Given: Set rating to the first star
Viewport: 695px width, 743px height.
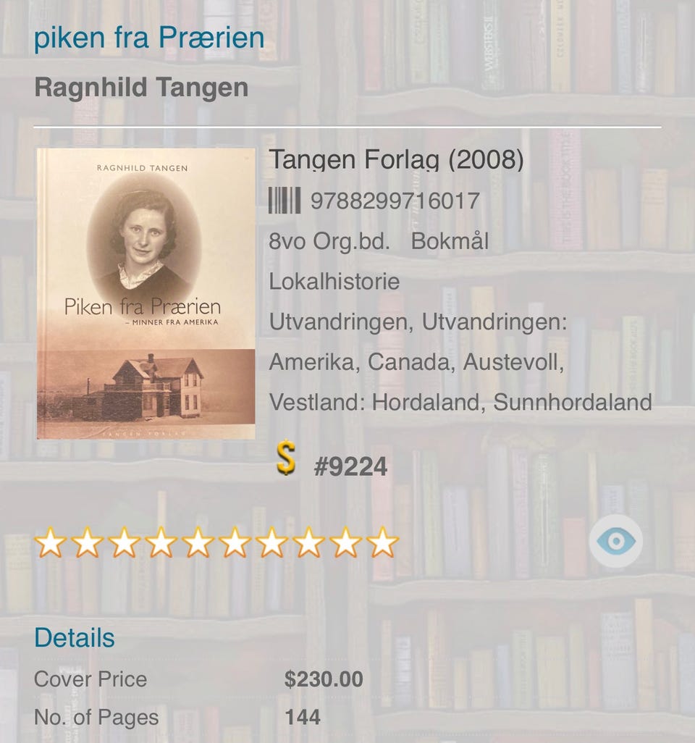Looking at the screenshot, I should coord(50,542).
